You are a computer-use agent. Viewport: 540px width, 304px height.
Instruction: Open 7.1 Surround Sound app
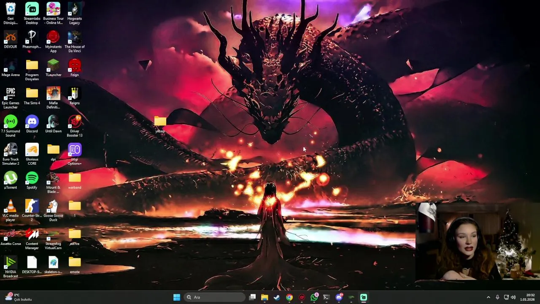pyautogui.click(x=11, y=126)
